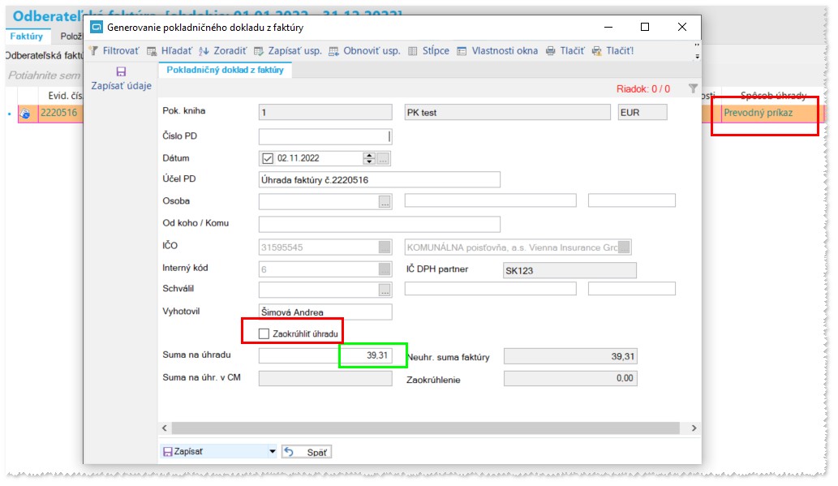
Task: Click horizontal scrollbar left arrow
Action: (x=165, y=428)
